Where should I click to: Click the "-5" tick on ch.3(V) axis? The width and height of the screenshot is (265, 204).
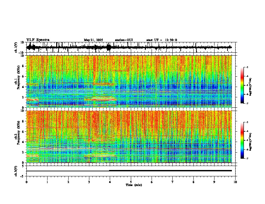[23, 176]
